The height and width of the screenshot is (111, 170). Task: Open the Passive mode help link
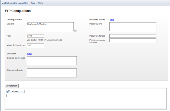coord(112,19)
